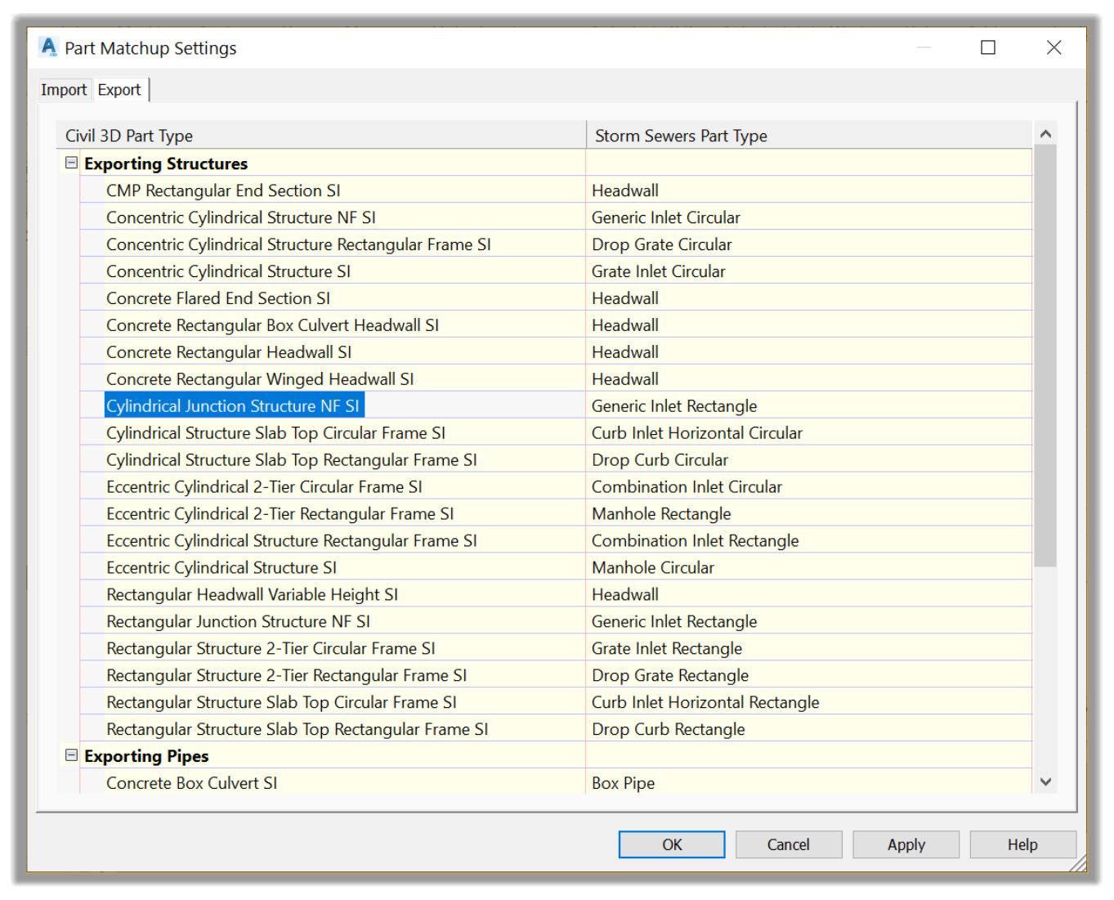The width and height of the screenshot is (1114, 900).
Task: Collapse the Exporting Structures group
Action: tap(71, 163)
